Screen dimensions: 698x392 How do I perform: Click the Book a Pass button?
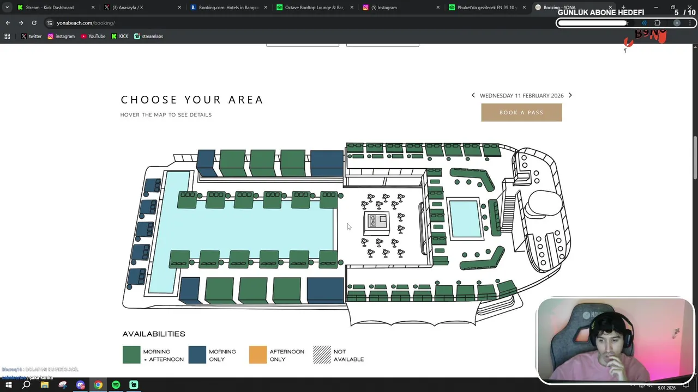tap(521, 113)
